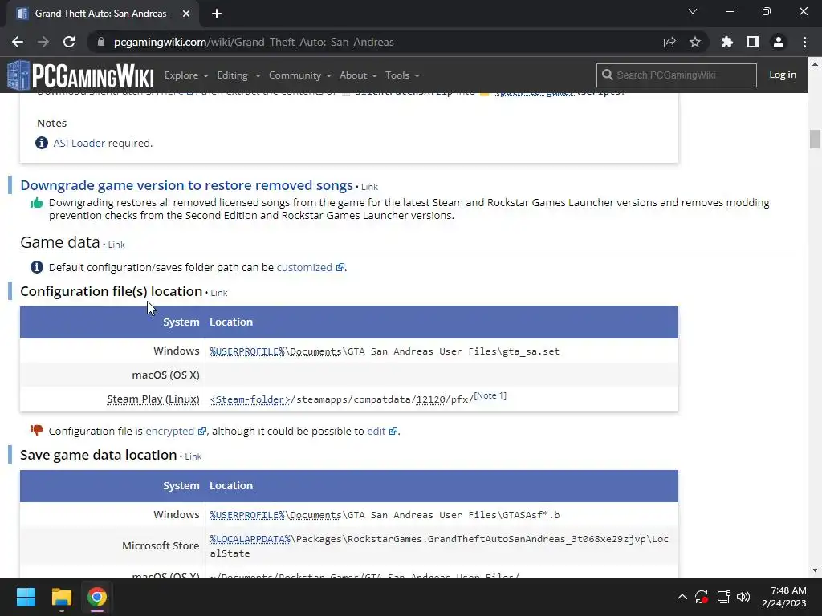Click the page vertical scrollbar thumb
Image resolution: width=822 pixels, height=616 pixels.
point(815,140)
